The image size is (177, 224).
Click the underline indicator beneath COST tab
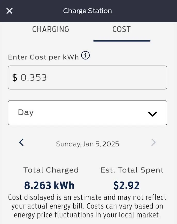coord(122,41)
